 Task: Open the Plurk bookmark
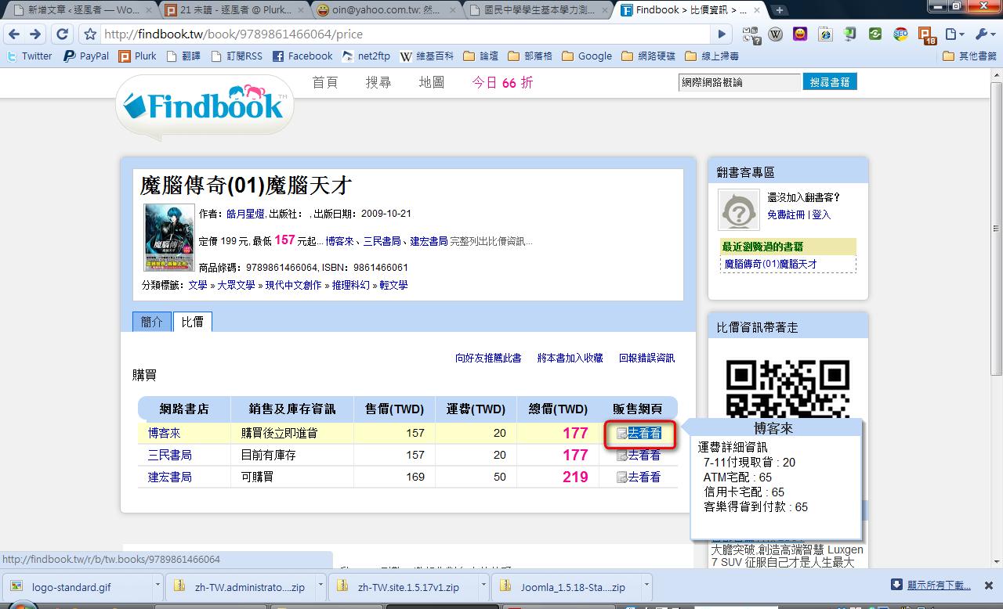138,56
